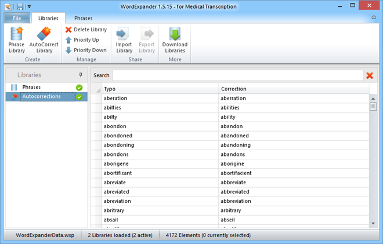Screen dimensions: 383x244
Task: Toggle the Phrases library active checkmark
Action: tap(79, 88)
